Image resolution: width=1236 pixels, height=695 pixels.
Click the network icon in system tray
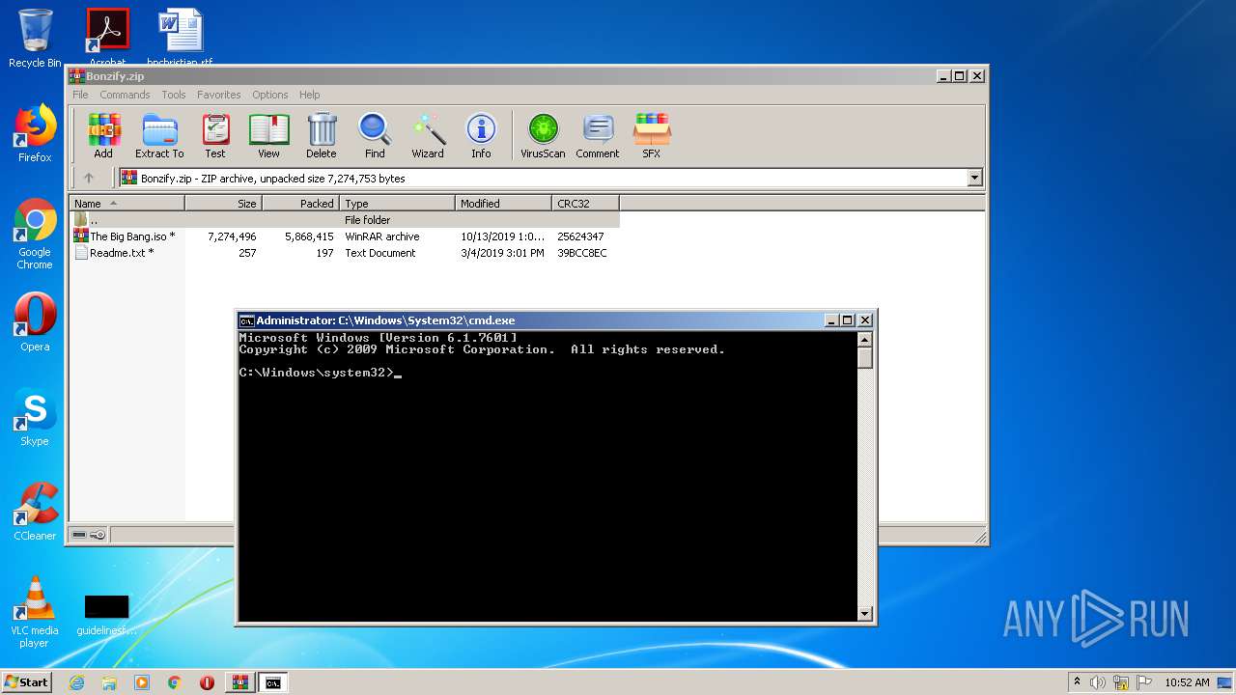[1120, 682]
